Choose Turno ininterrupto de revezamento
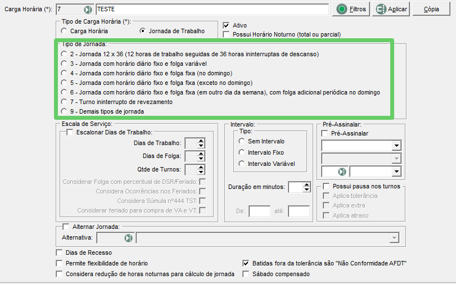 (x=64, y=102)
